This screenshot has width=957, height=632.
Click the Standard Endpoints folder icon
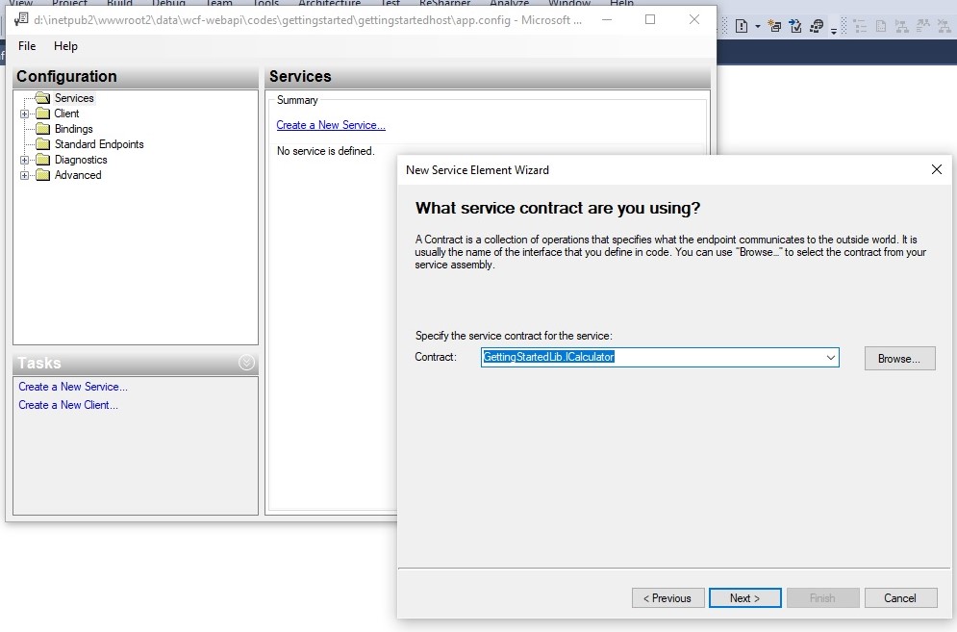coord(43,144)
